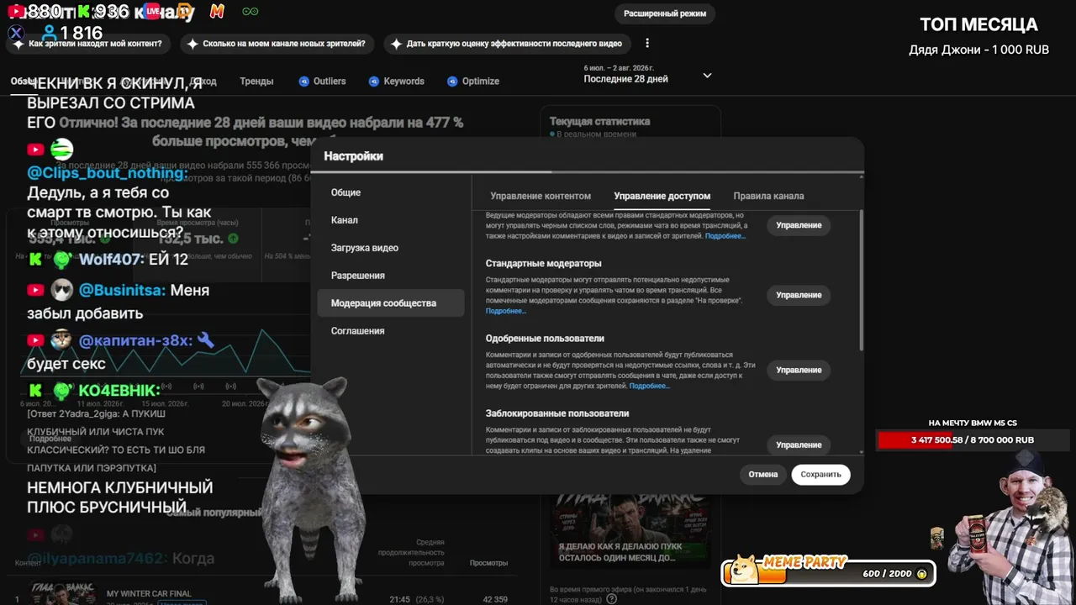
Task: Save settings with the Сохранить button
Action: (x=820, y=474)
